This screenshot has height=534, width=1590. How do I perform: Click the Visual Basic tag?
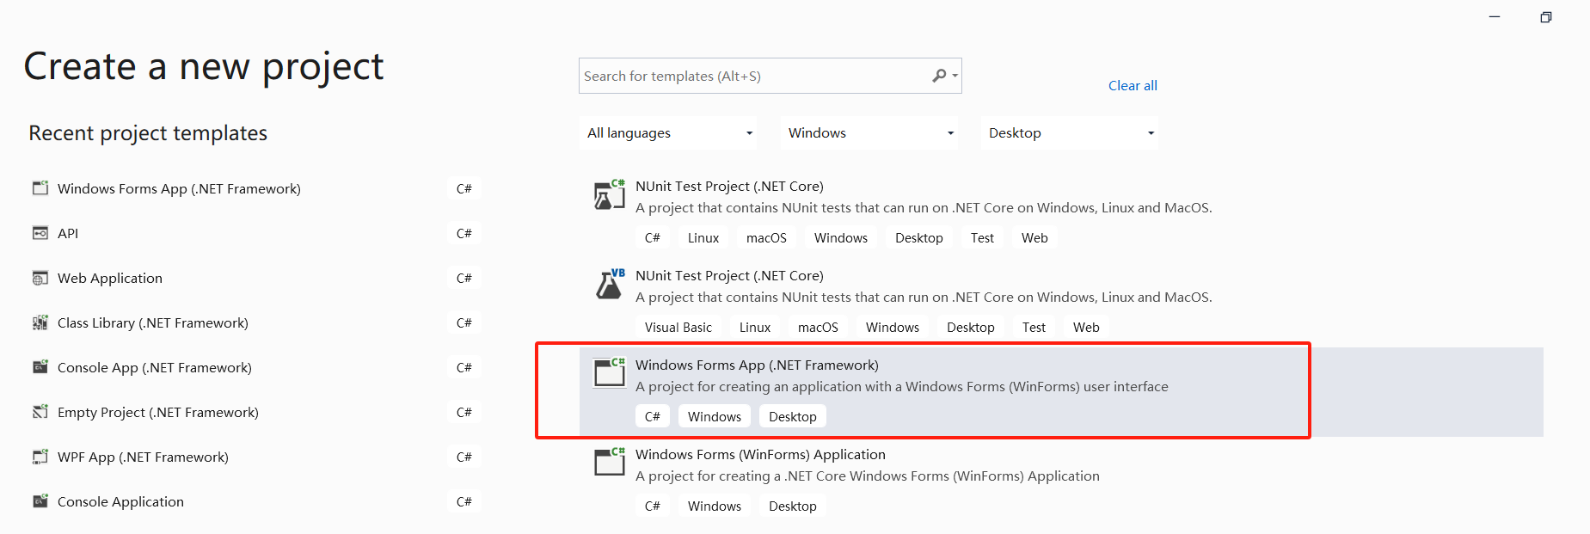point(678,327)
